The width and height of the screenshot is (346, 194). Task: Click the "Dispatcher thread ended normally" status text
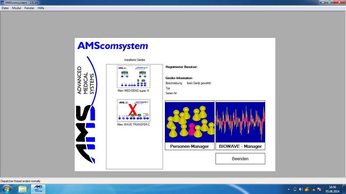click(x=21, y=181)
